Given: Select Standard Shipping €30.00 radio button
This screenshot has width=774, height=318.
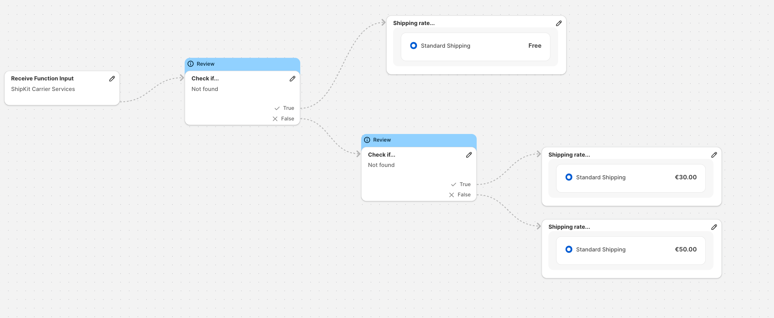Looking at the screenshot, I should point(569,177).
